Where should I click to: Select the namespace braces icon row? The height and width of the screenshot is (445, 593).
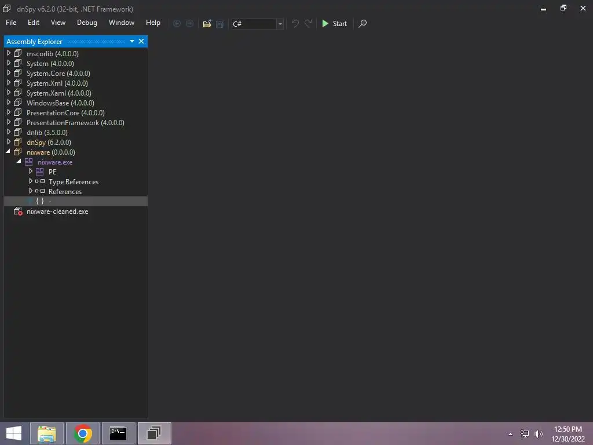[x=76, y=201]
